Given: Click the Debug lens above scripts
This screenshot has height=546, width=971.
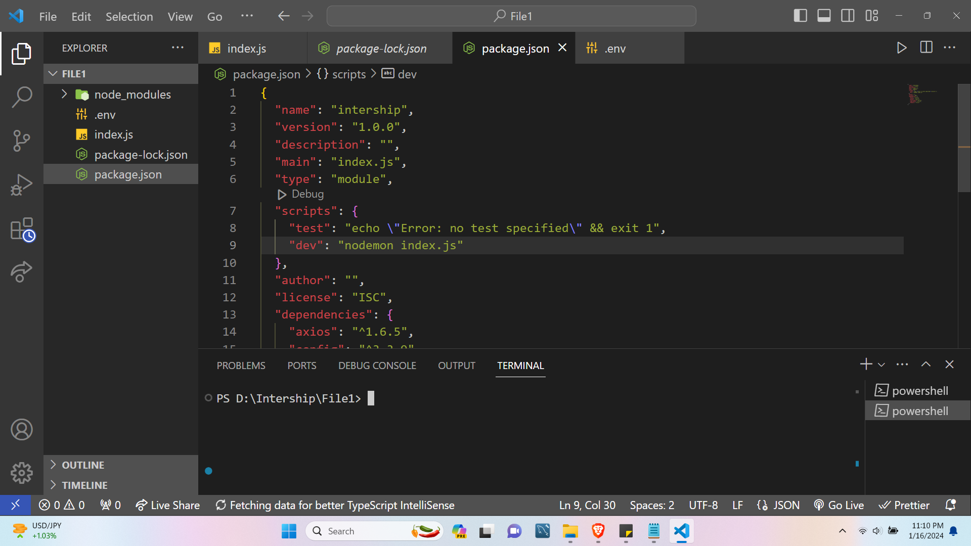Looking at the screenshot, I should (x=299, y=194).
